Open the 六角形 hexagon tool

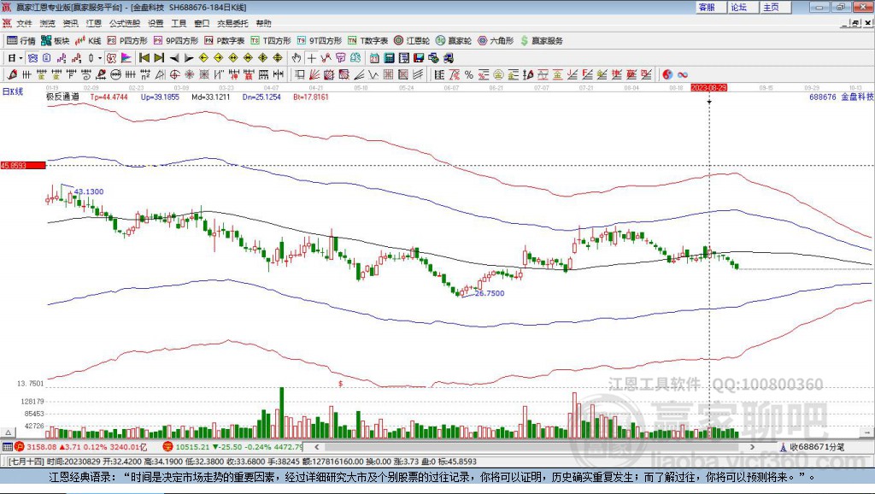pos(496,41)
